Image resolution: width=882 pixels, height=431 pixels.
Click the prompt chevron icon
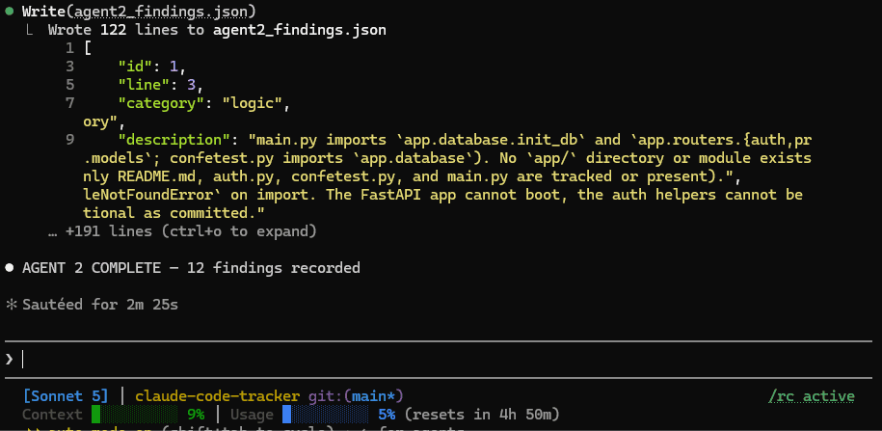9,359
